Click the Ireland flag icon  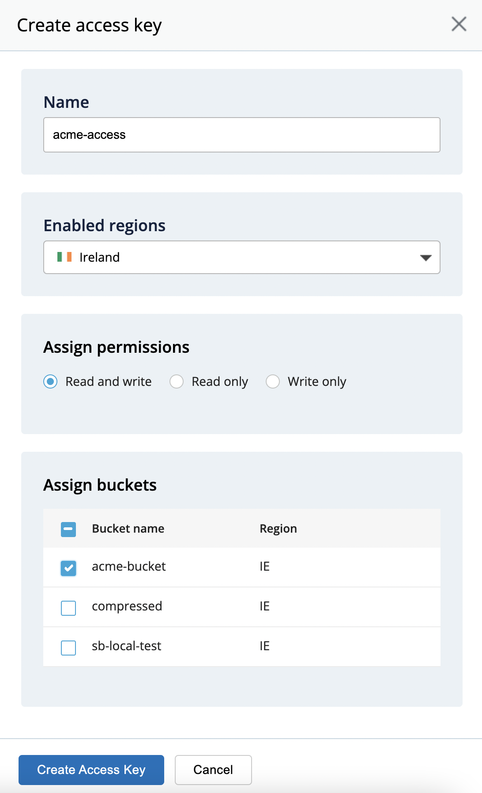tap(64, 257)
